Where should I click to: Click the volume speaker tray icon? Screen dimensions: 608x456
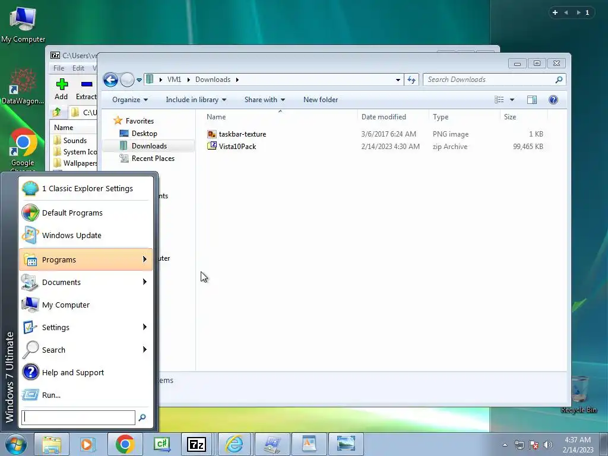click(548, 445)
